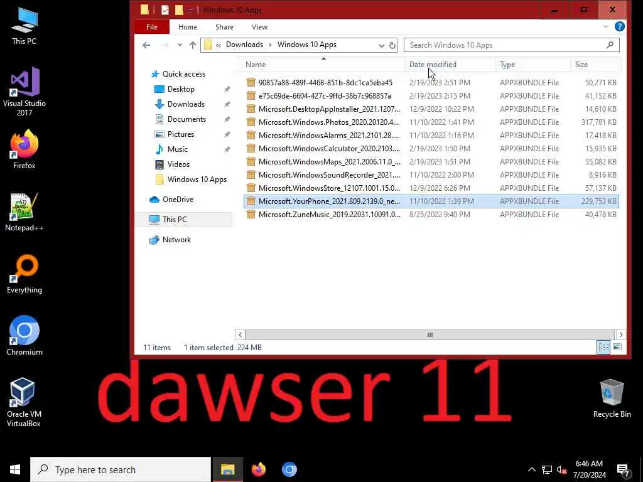
Task: Open File Explorer in taskbar
Action: pos(227,469)
